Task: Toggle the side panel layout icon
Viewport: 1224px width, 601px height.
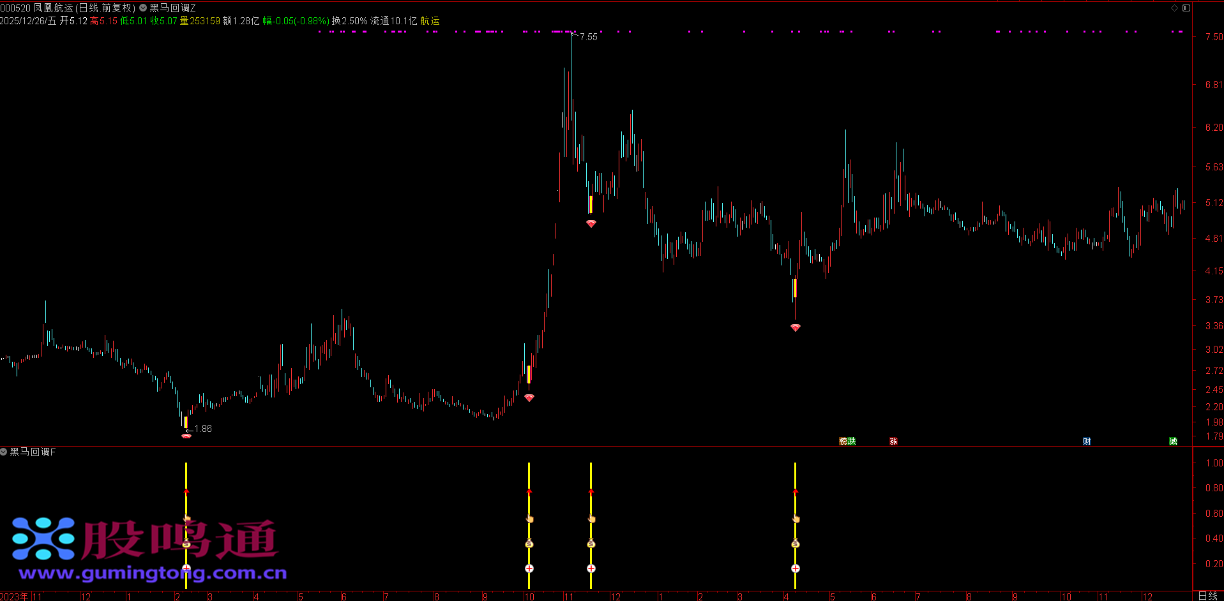Action: [1186, 8]
